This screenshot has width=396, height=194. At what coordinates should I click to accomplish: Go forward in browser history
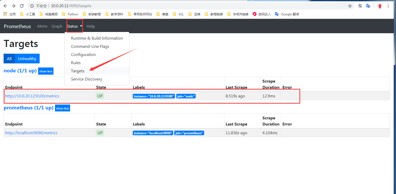click(14, 6)
